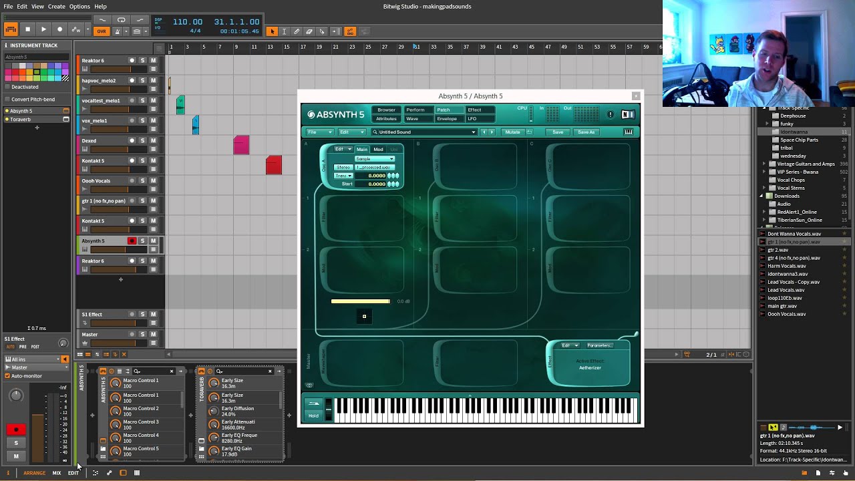Viewport: 855px width, 481px height.
Task: Open Absynth File dropdown menu
Action: pos(319,132)
